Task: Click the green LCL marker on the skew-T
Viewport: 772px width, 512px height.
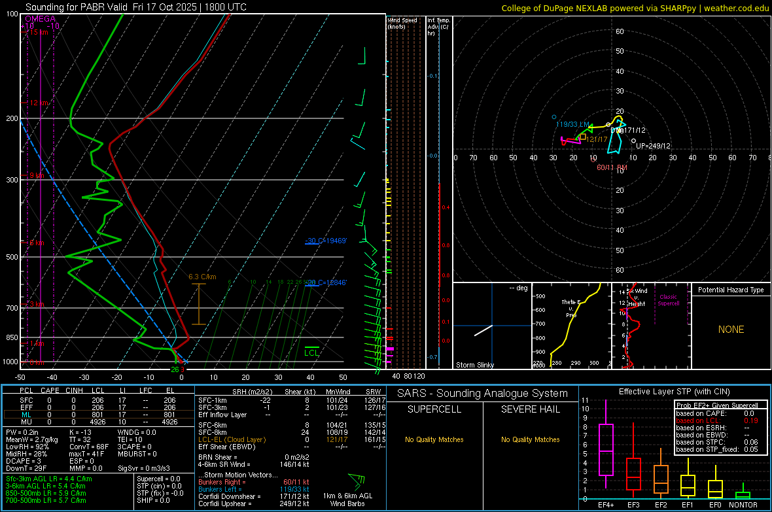Action: tap(311, 352)
